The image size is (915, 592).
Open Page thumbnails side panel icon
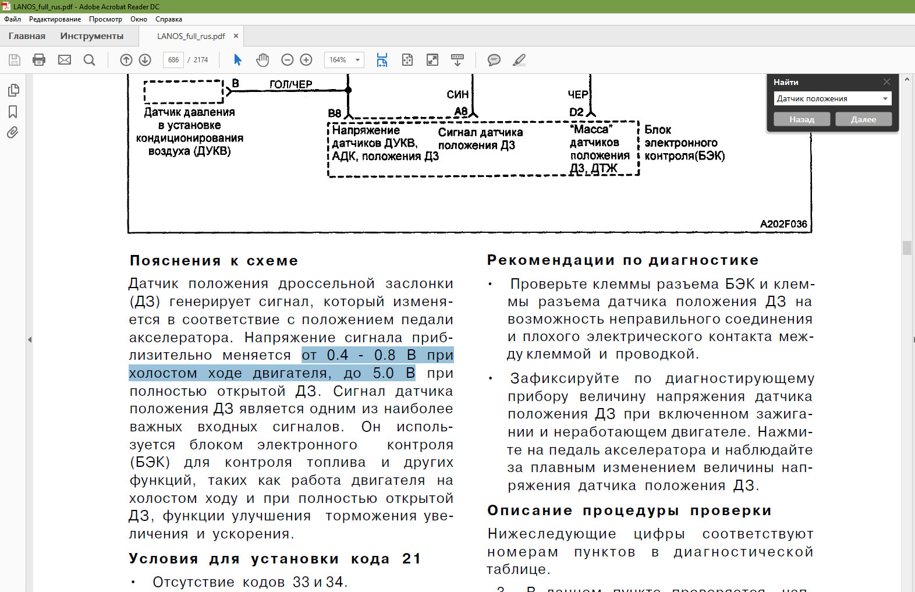(x=13, y=90)
